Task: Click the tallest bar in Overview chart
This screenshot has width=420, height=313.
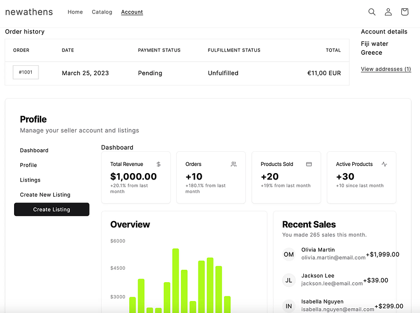Action: pyautogui.click(x=176, y=281)
